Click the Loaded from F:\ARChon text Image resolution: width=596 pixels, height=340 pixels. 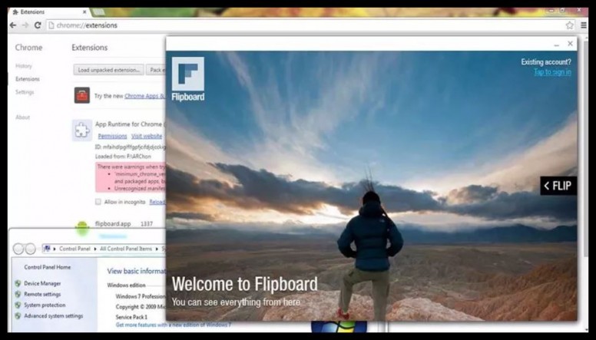tap(123, 156)
